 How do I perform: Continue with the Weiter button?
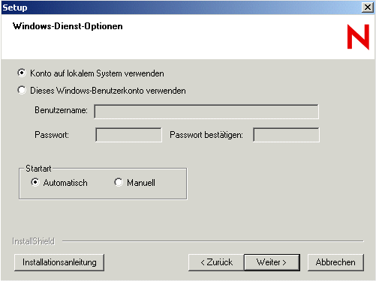(x=272, y=262)
